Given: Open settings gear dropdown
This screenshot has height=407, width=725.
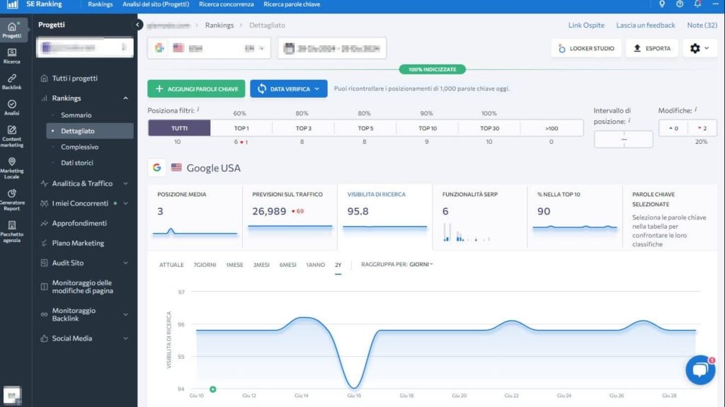Looking at the screenshot, I should pyautogui.click(x=699, y=48).
